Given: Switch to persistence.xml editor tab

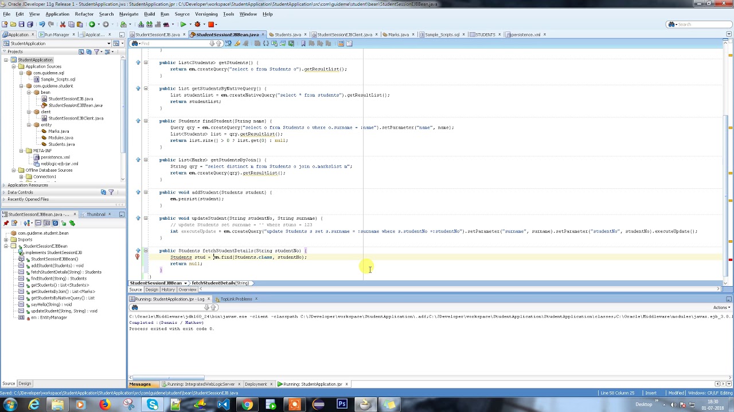Looking at the screenshot, I should pyautogui.click(x=525, y=34).
